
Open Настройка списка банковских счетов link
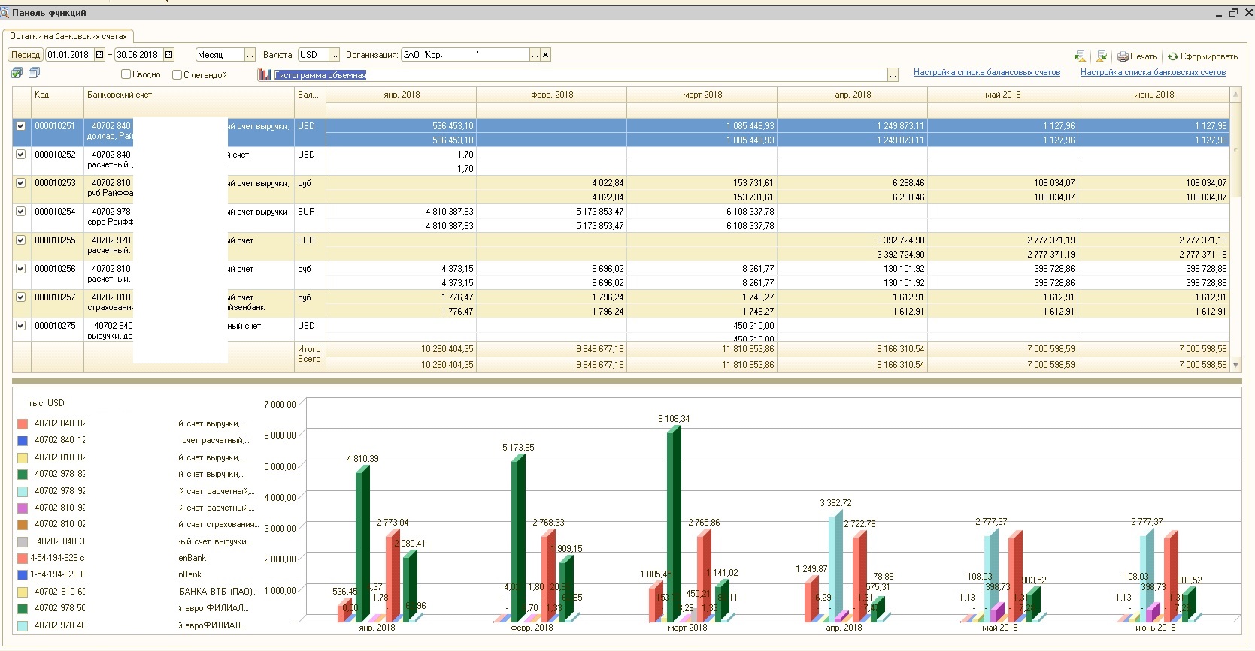pyautogui.click(x=1153, y=72)
